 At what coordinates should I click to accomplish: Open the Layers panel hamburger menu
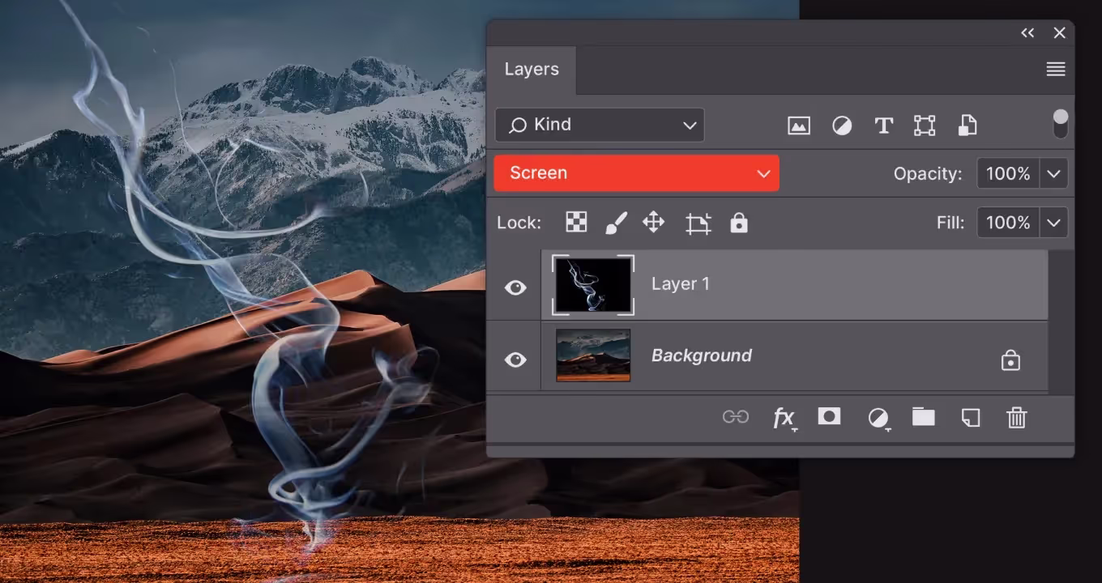(1055, 70)
